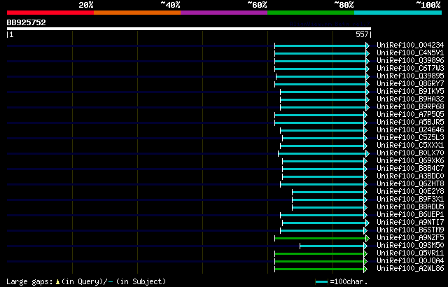Click the cyan 100char scale bar in the legend
This screenshot has height=287, width=448.
coord(322,282)
